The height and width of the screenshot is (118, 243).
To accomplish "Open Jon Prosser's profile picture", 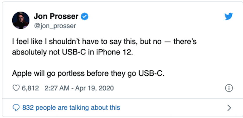I will pos(21,20).
